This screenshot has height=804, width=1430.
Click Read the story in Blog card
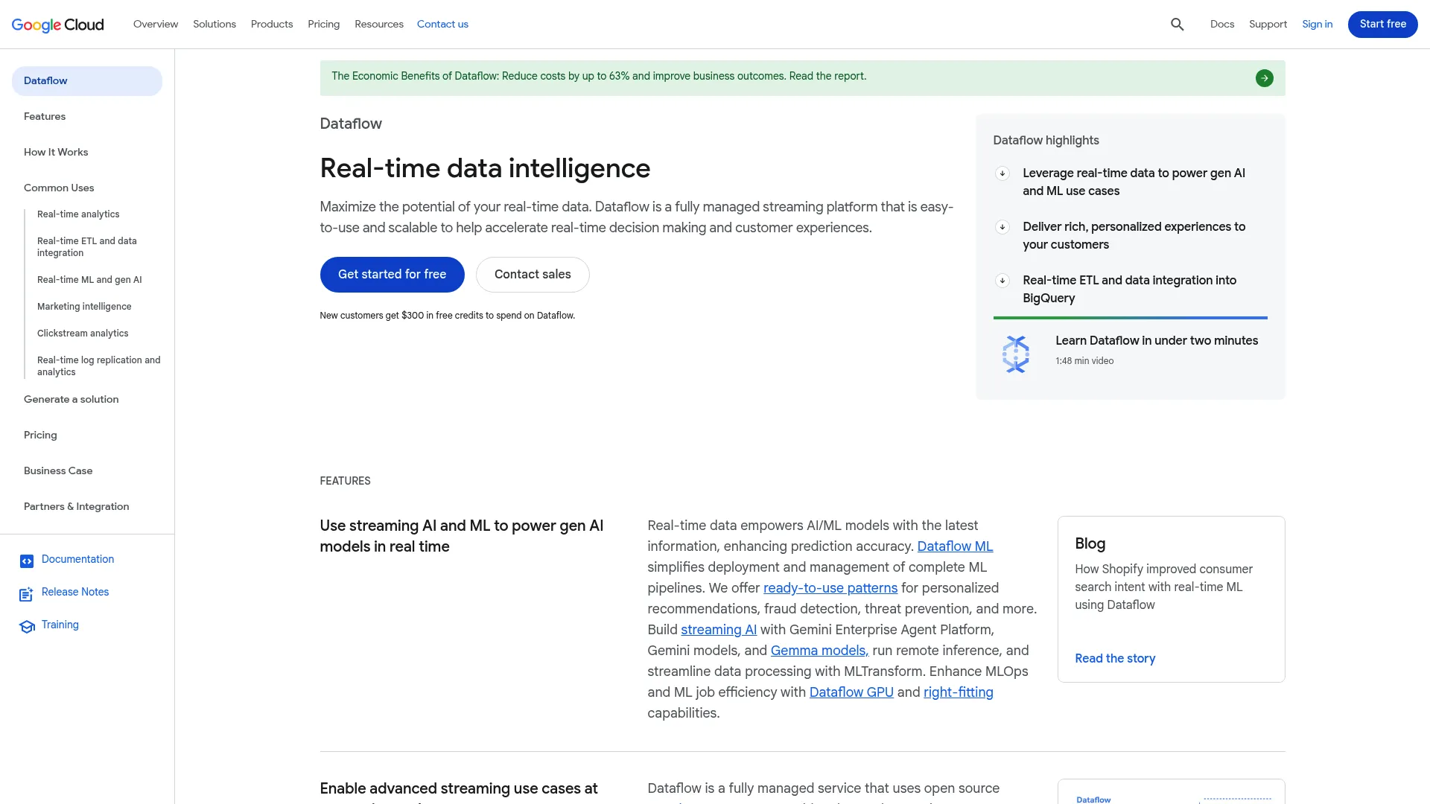tap(1115, 659)
